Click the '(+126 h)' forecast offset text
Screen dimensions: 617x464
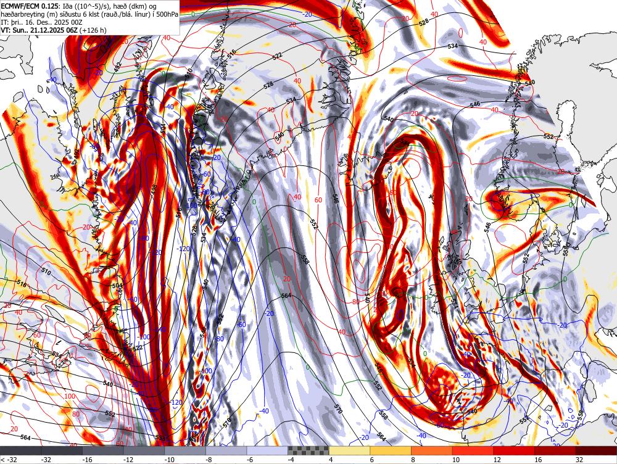(93, 30)
